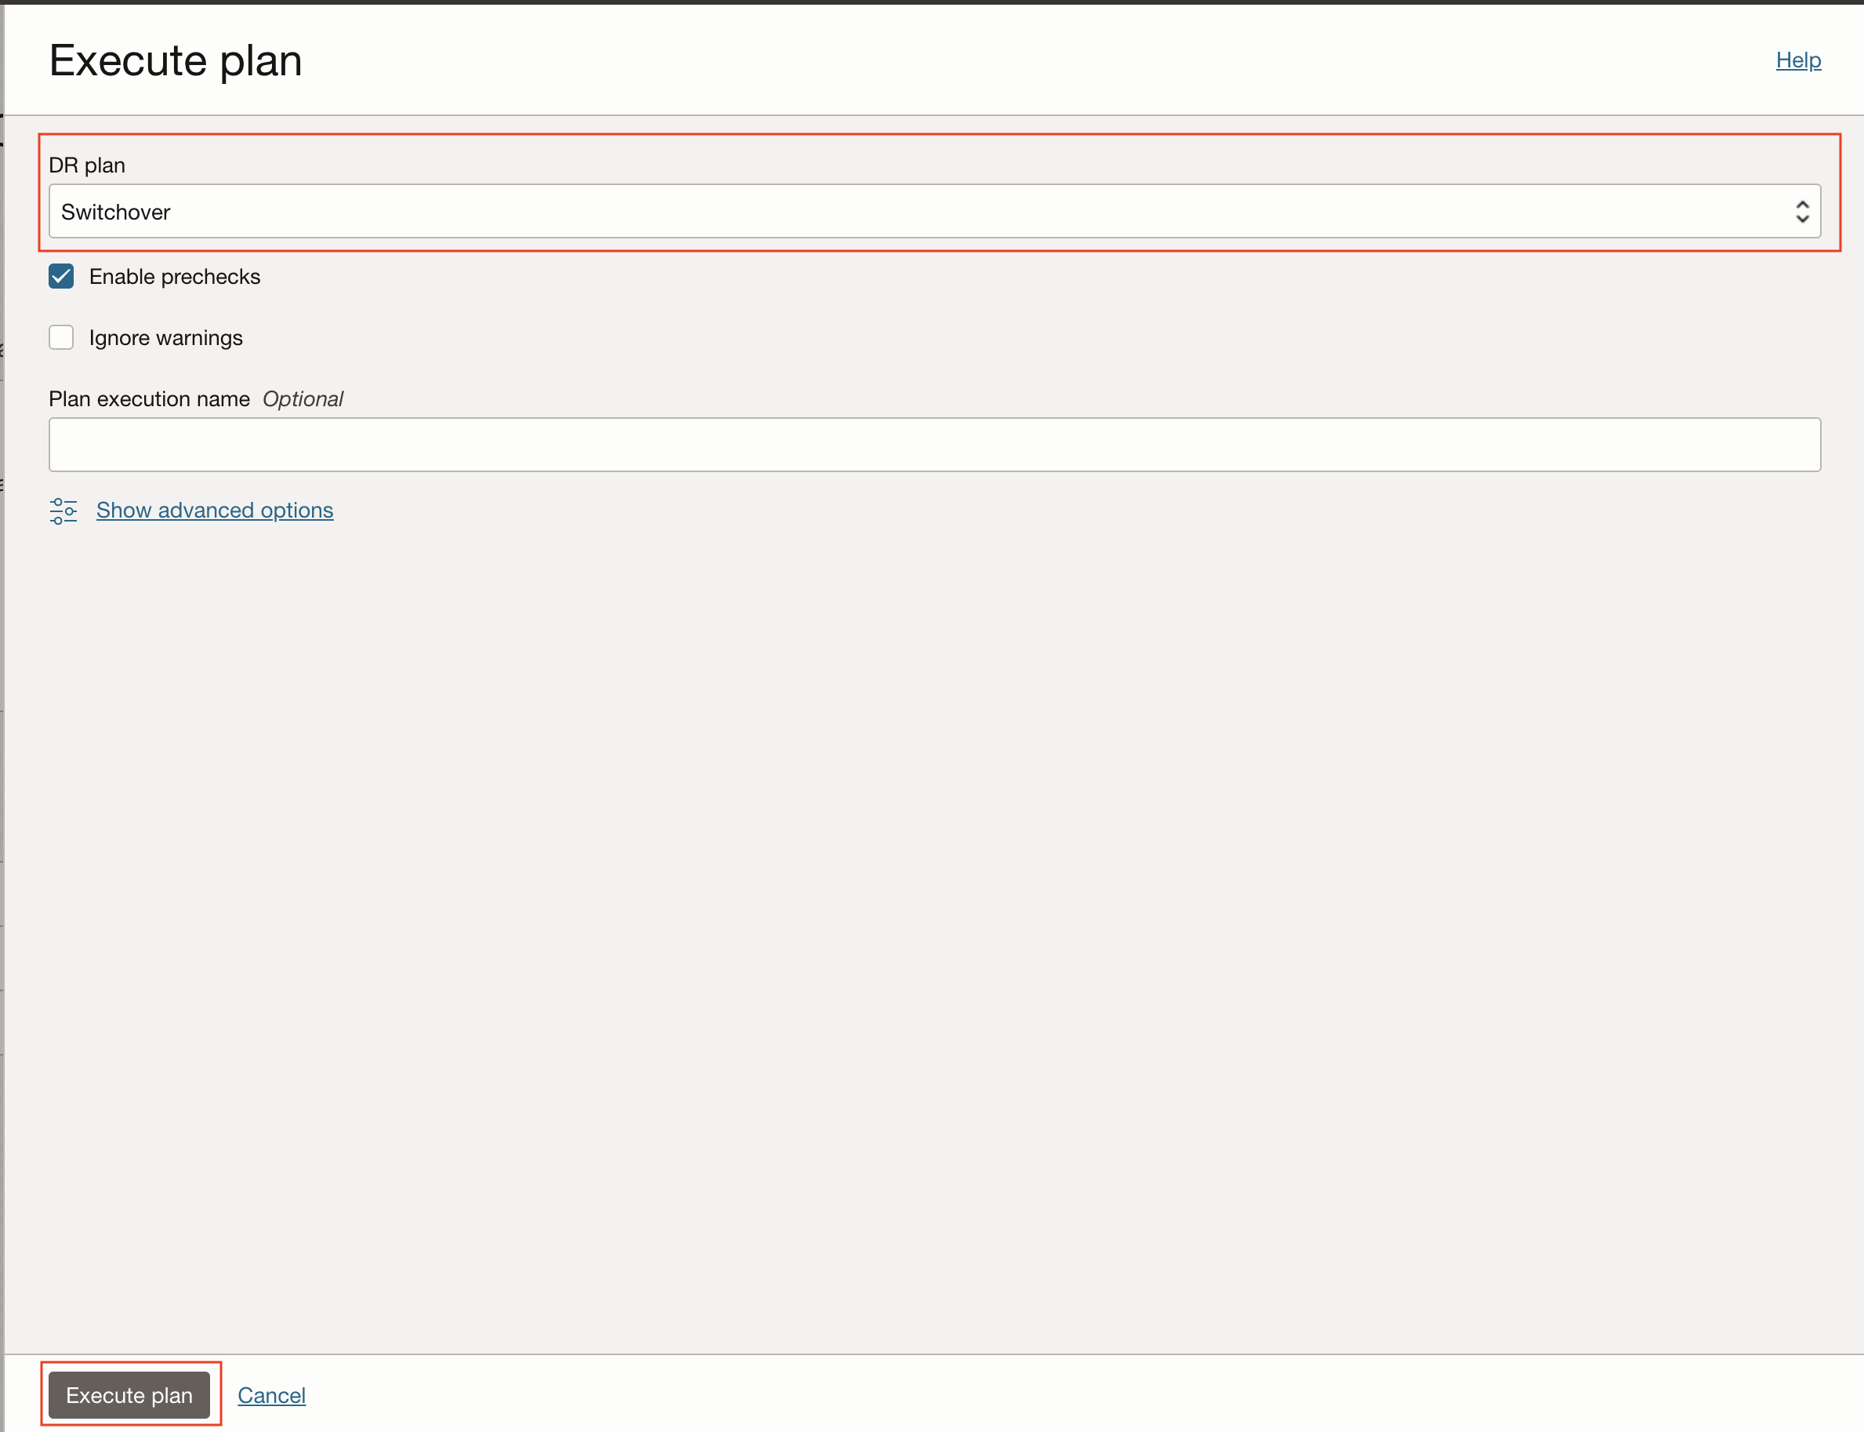
Task: Click the Execute plan panel title
Action: (175, 60)
